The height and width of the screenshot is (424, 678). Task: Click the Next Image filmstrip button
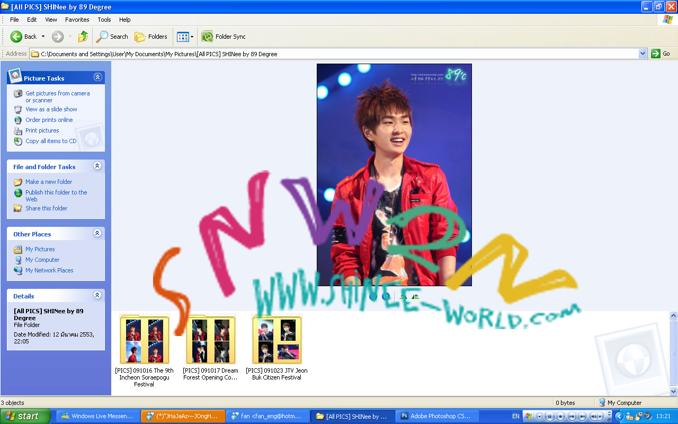(386, 296)
